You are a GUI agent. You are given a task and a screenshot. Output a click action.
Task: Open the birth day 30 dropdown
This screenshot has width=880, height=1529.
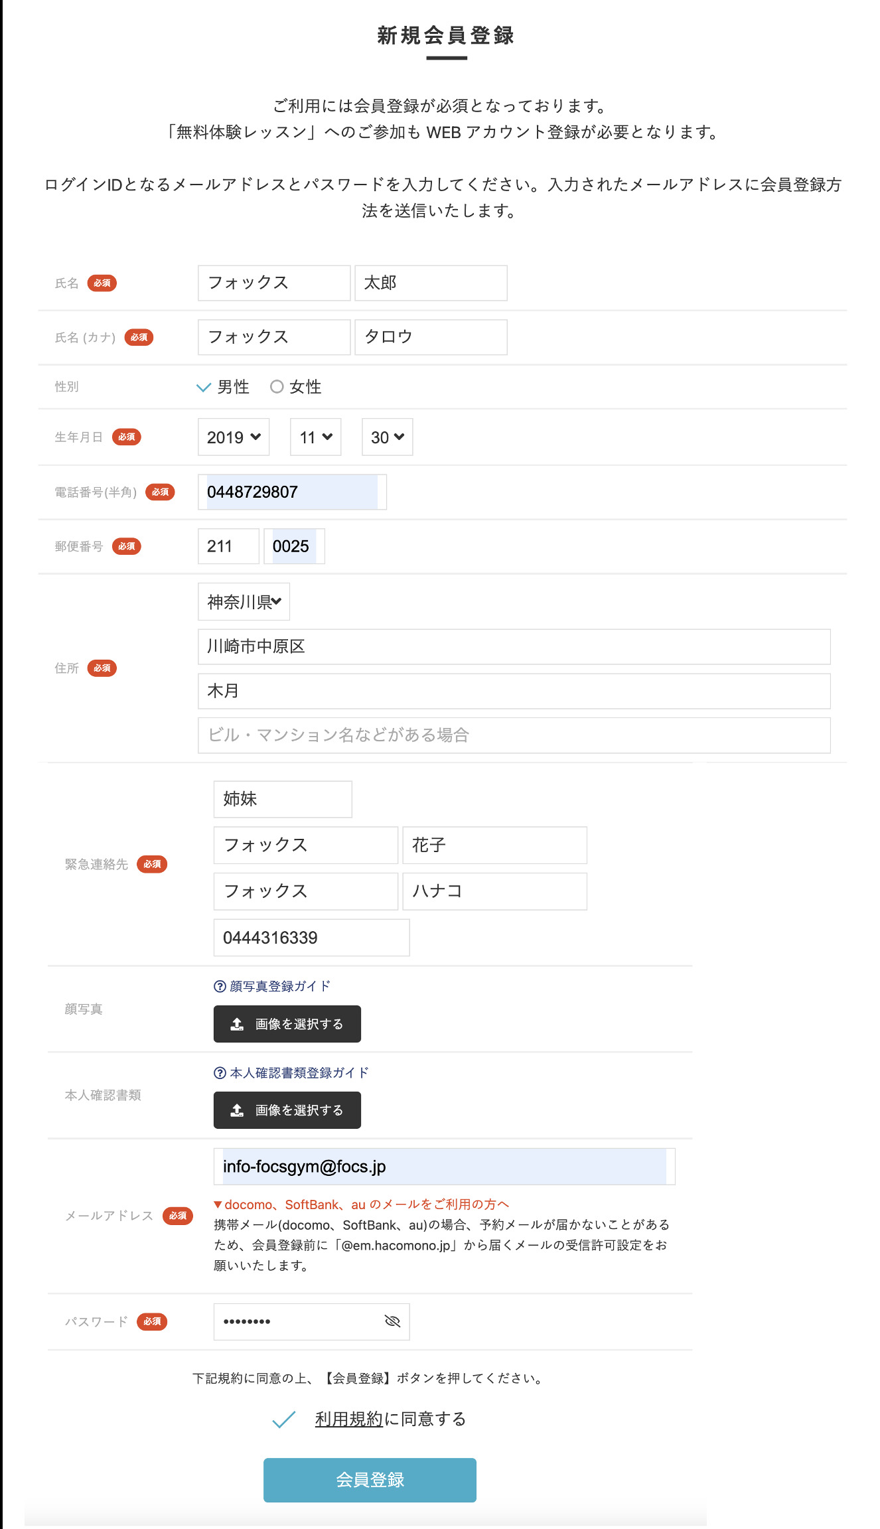coord(387,437)
